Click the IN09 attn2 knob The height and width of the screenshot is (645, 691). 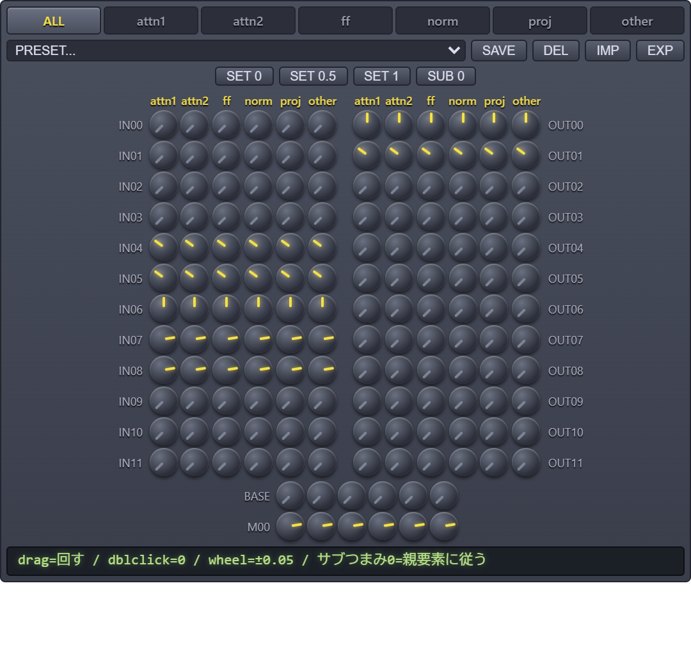pos(195,401)
